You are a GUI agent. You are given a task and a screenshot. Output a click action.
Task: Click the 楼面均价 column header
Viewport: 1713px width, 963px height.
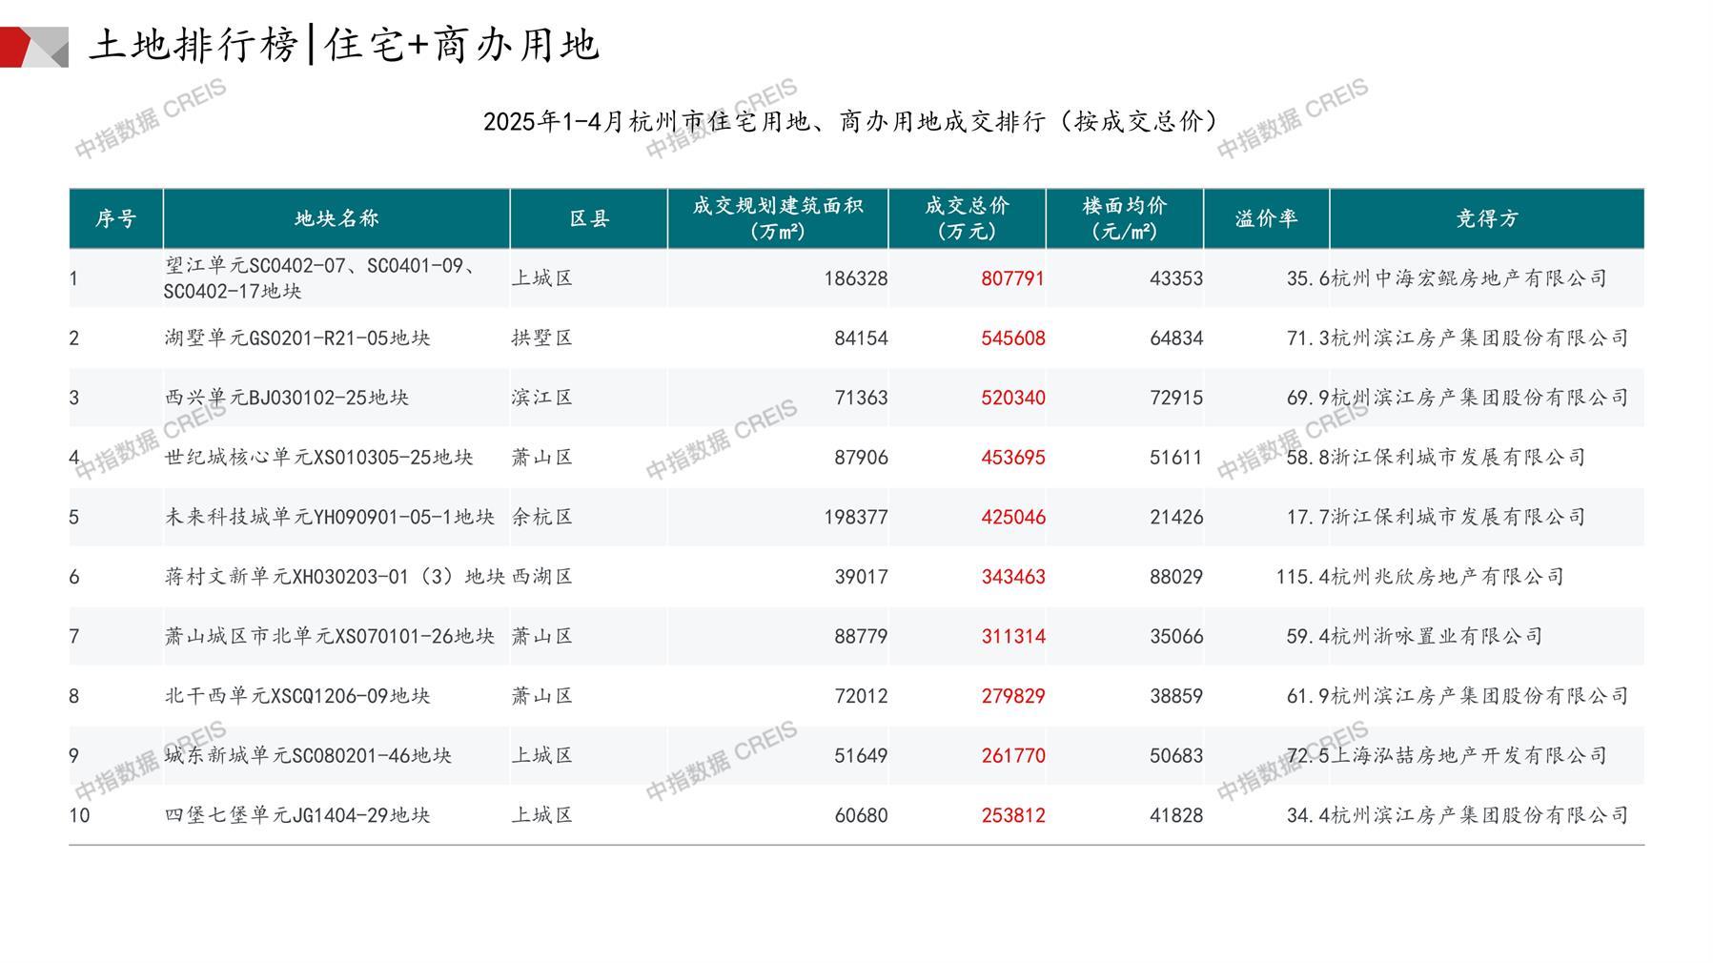click(x=1124, y=219)
